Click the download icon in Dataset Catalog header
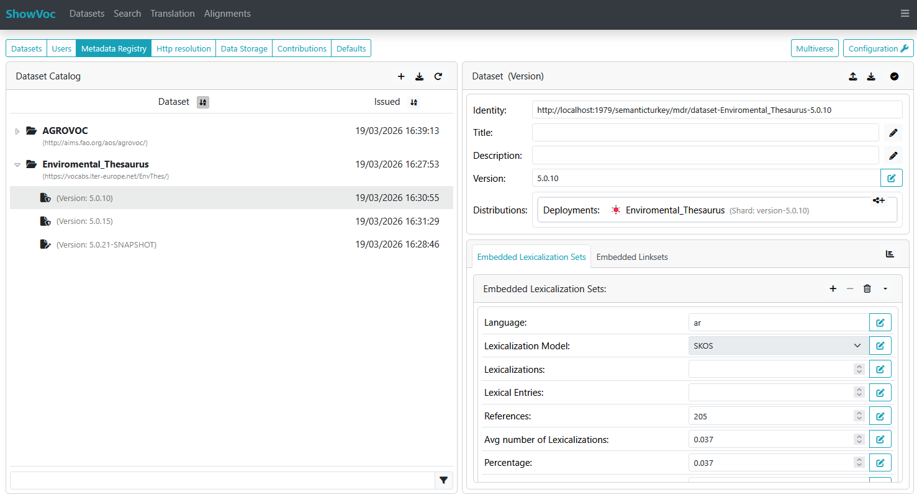This screenshot has width=917, height=500. (420, 76)
